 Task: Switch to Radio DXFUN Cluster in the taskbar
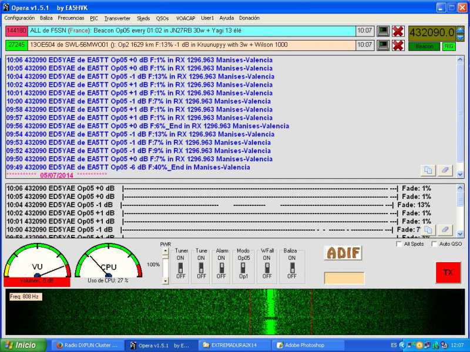pos(87,346)
